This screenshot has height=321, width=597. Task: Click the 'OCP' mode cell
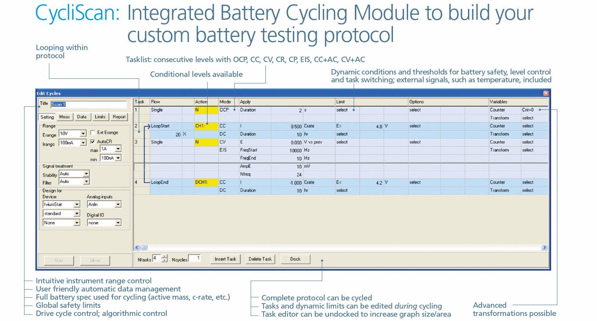[x=229, y=110]
